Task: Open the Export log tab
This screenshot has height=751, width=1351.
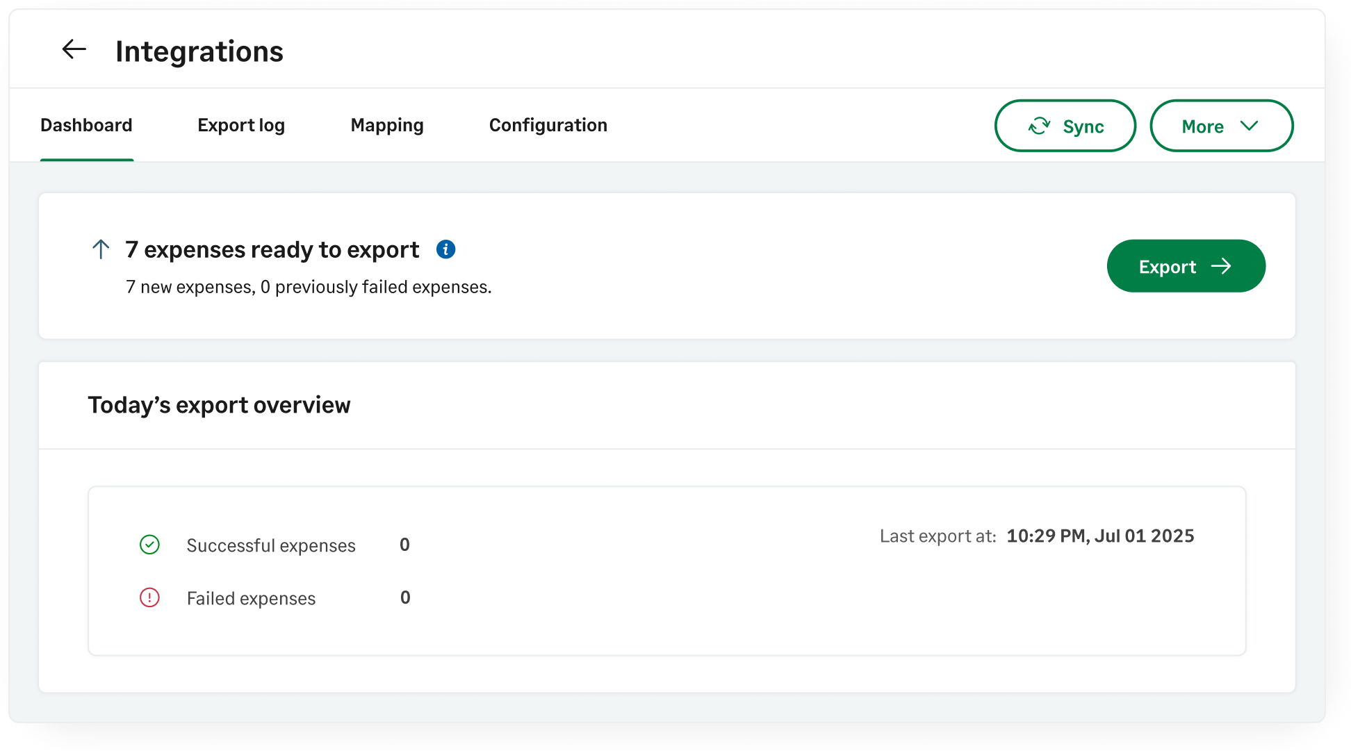Action: (x=240, y=125)
